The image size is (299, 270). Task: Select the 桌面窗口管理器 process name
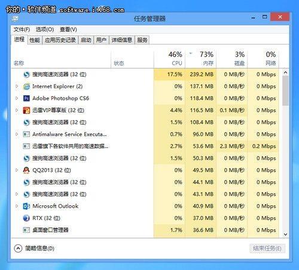(50, 230)
